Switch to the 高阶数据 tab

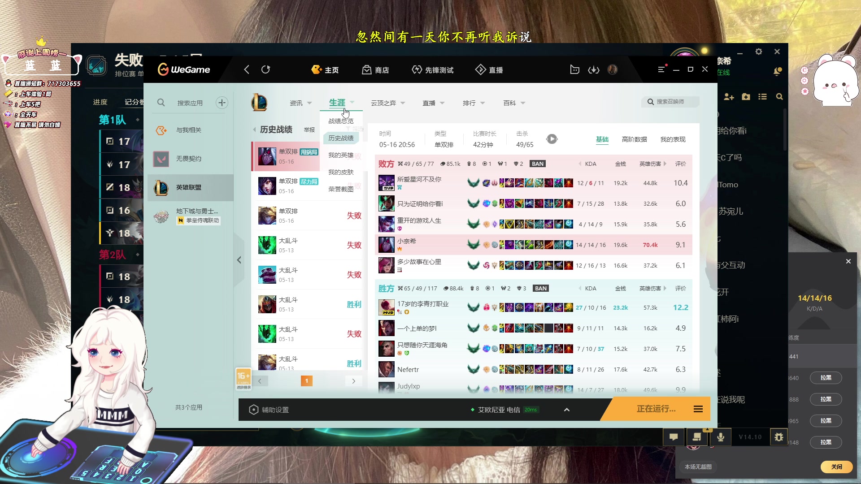point(634,139)
